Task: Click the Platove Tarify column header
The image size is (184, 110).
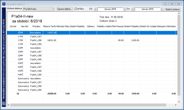Action: click(49, 27)
